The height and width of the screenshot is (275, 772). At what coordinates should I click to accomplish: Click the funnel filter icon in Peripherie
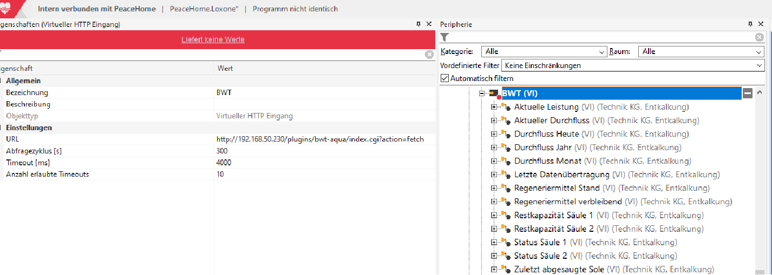click(x=444, y=37)
